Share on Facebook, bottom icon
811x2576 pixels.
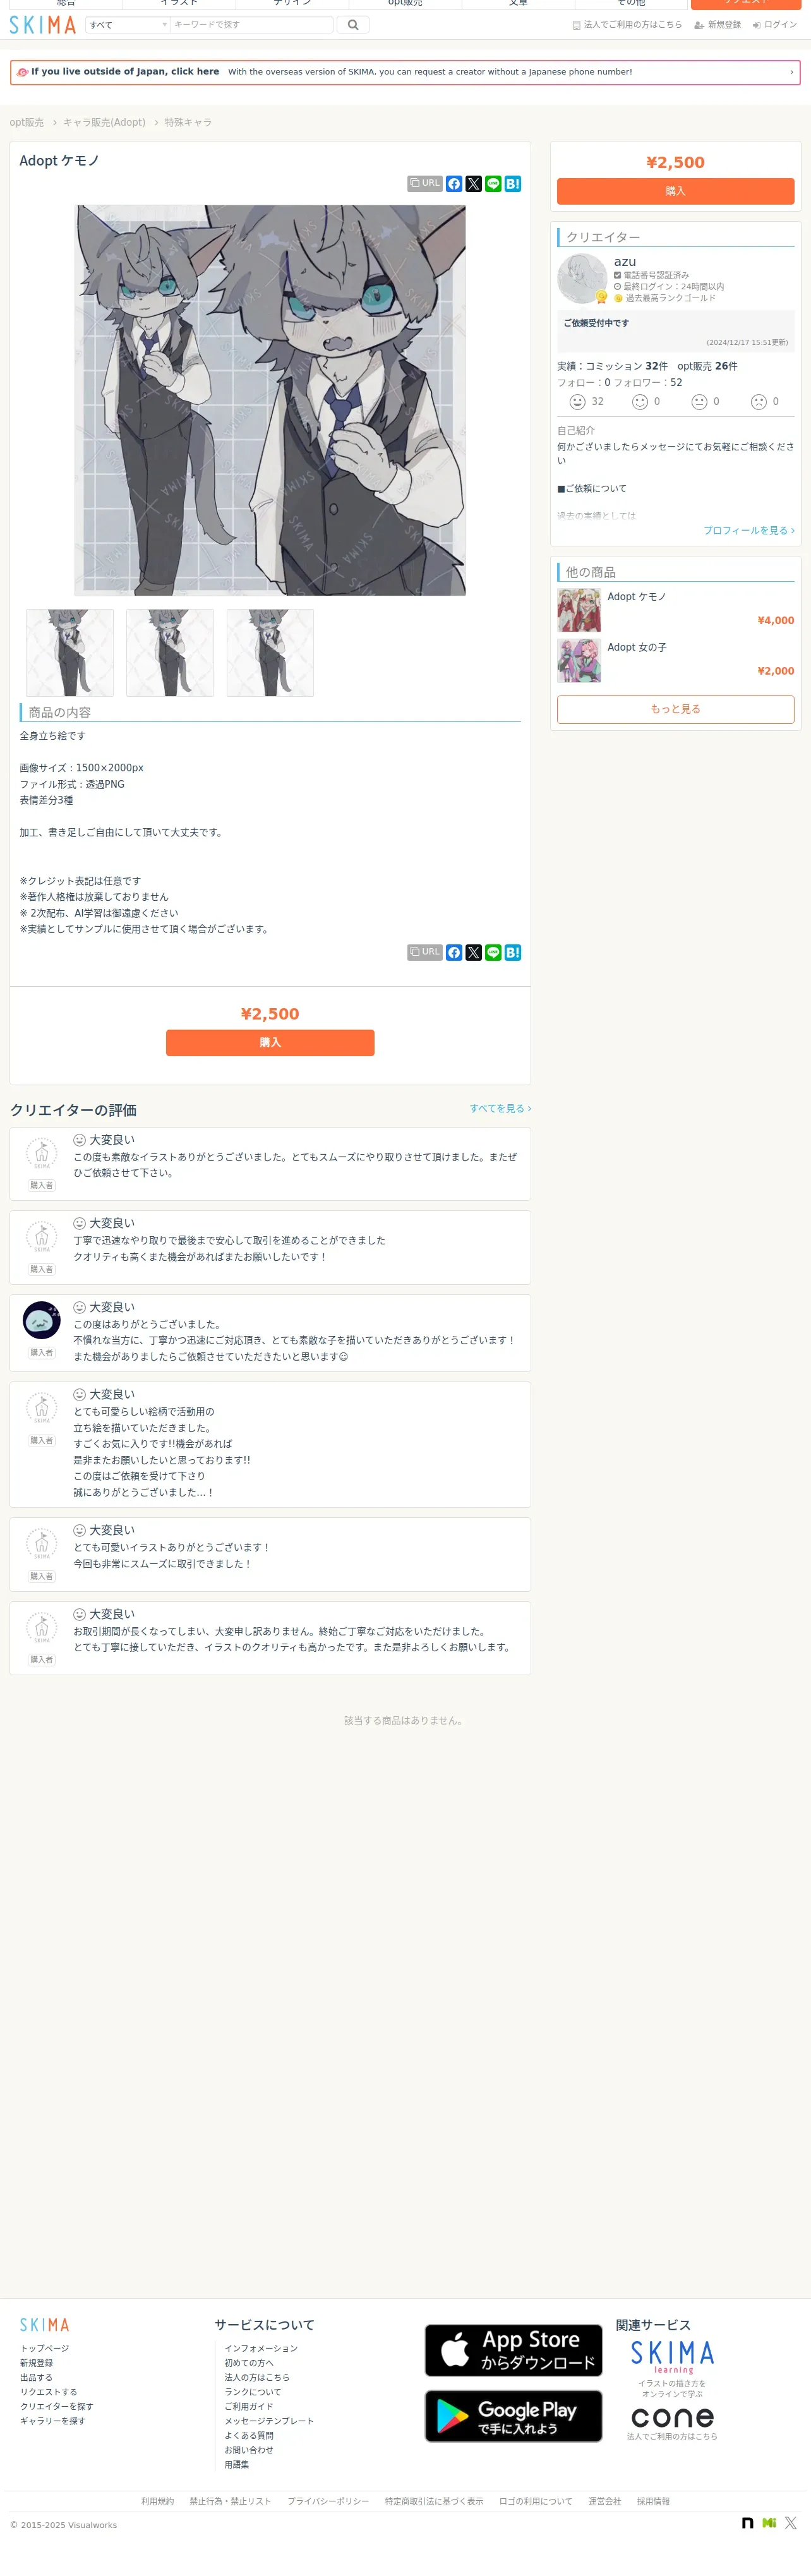click(x=454, y=953)
